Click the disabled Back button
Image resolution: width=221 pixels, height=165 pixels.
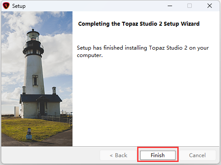[118, 155]
